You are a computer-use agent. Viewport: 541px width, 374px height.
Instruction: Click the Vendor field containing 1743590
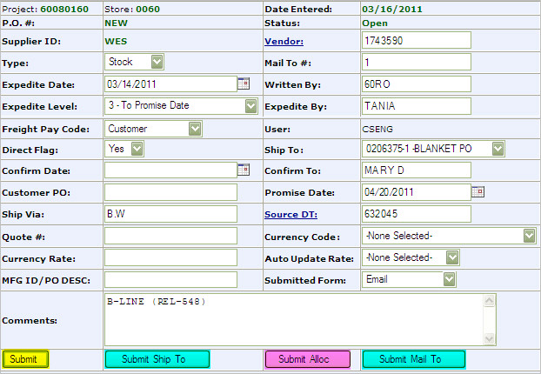tap(417, 40)
